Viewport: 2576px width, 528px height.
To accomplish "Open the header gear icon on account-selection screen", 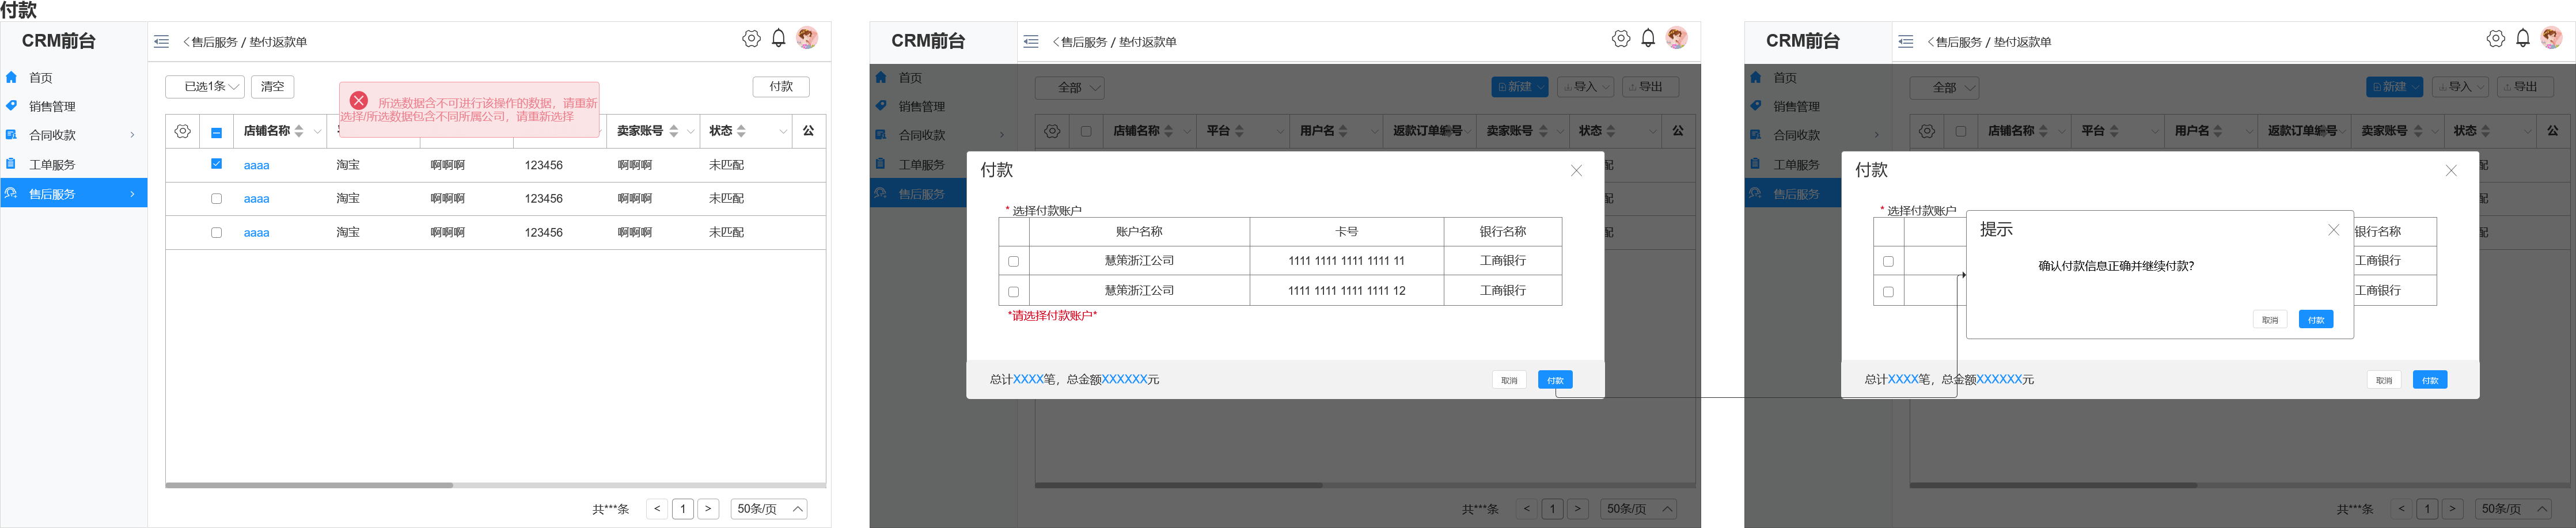I will (1621, 38).
